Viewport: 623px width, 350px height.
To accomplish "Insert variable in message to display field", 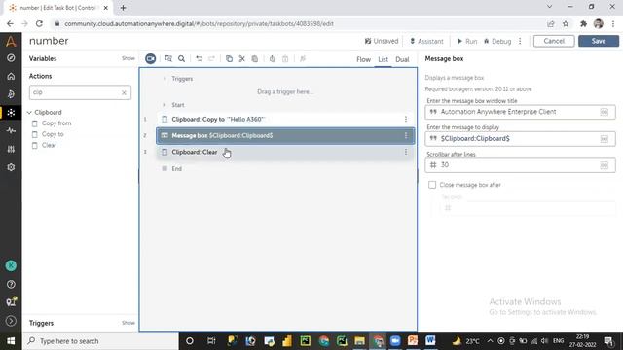I will (x=604, y=139).
